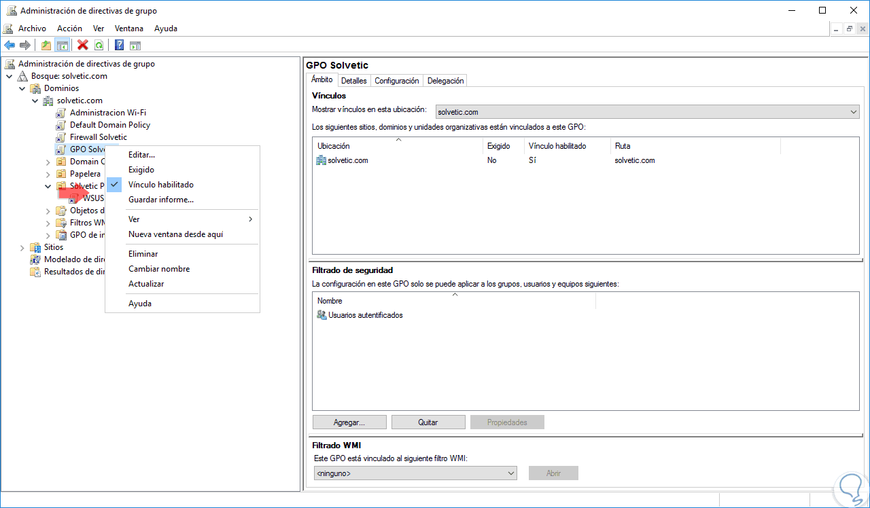Click the Quitar button
Viewport: 870px width, 508px height.
coord(428,422)
